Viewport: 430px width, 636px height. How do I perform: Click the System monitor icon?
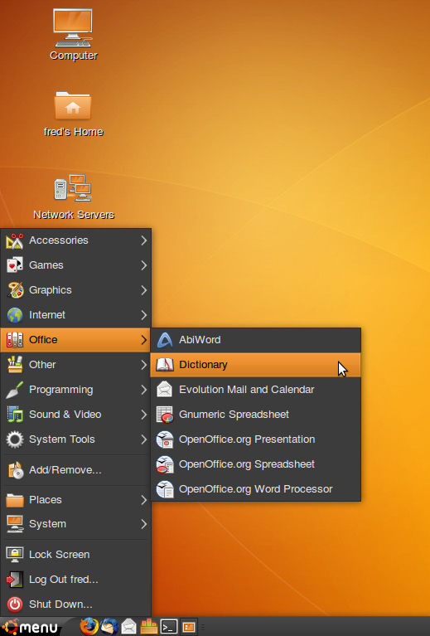[15, 524]
